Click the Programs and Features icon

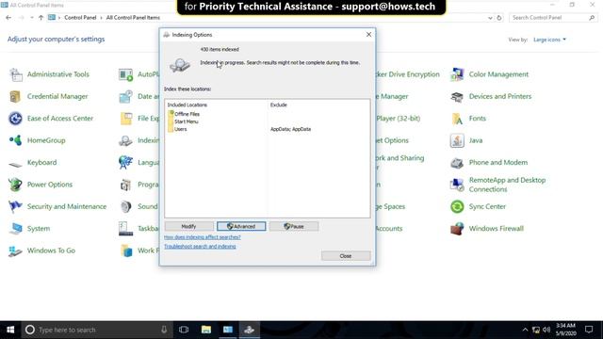125,185
